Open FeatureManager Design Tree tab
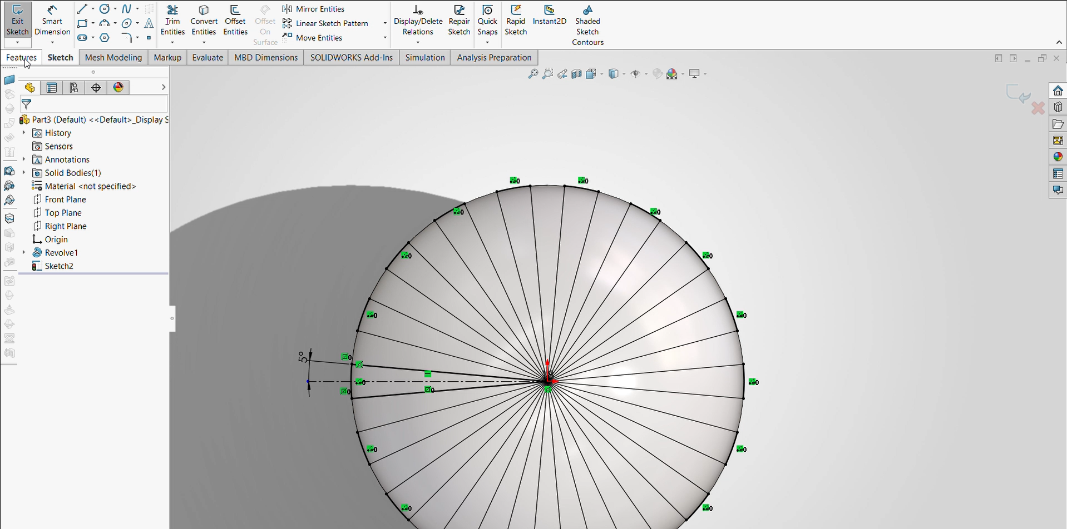Viewport: 1067px width, 529px height. click(29, 87)
